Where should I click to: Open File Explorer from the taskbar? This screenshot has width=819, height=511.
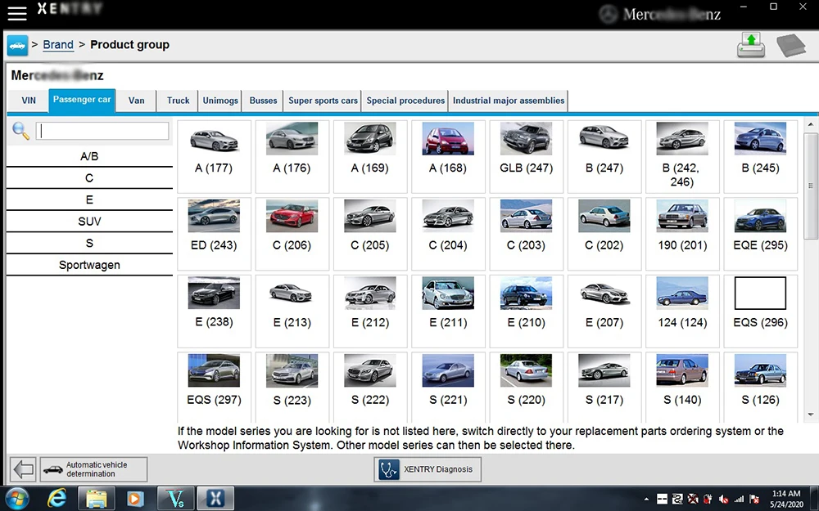pos(96,499)
